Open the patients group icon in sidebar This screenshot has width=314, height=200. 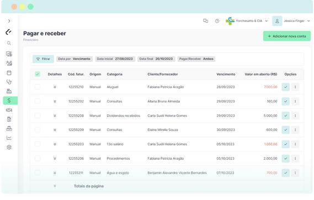pos(9,64)
